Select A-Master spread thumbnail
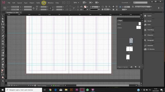Viewport: 165px width, 92px height. (x=139, y=27)
